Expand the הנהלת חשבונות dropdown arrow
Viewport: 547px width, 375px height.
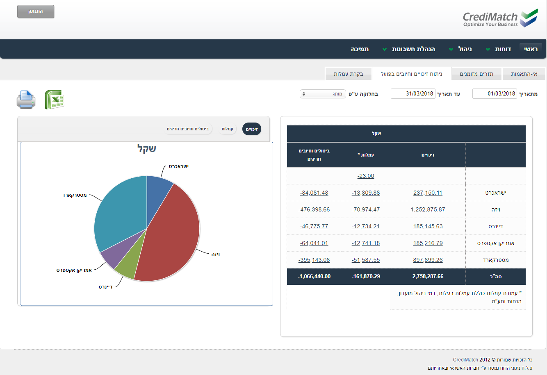pyautogui.click(x=385, y=50)
